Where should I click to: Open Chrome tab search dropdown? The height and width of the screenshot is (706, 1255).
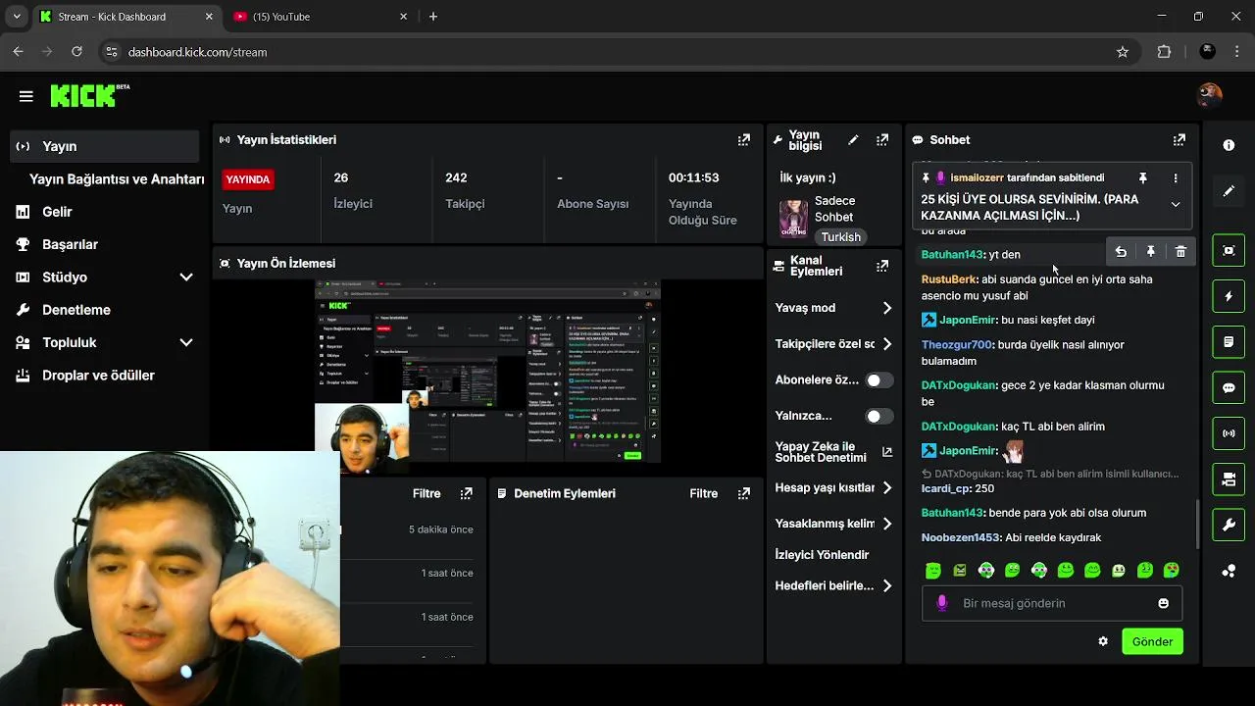(x=15, y=17)
